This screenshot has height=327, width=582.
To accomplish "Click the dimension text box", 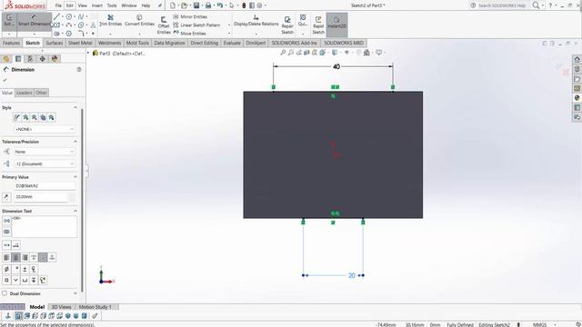I will [x=45, y=226].
